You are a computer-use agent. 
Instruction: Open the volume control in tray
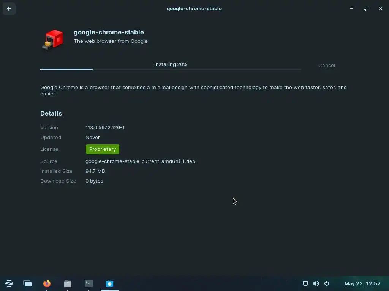pos(316,283)
